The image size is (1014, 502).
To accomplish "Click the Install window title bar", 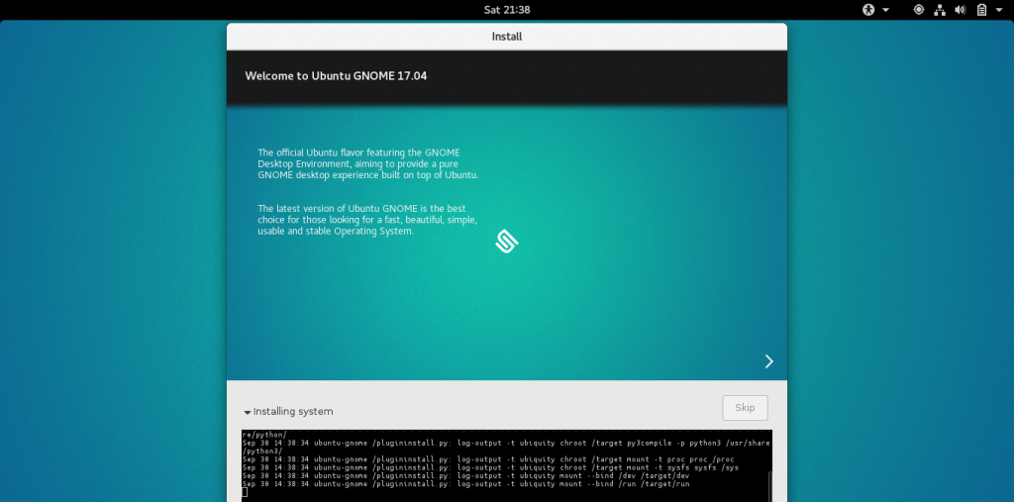I will [x=507, y=37].
